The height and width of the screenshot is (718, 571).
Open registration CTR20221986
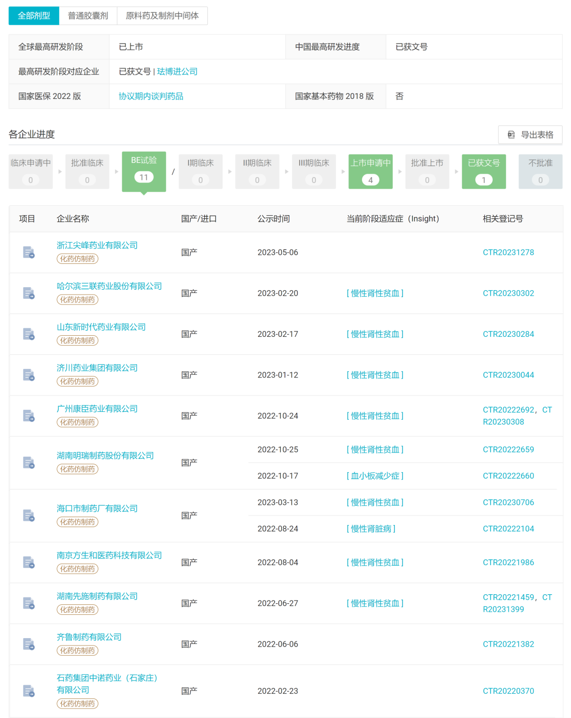(508, 563)
